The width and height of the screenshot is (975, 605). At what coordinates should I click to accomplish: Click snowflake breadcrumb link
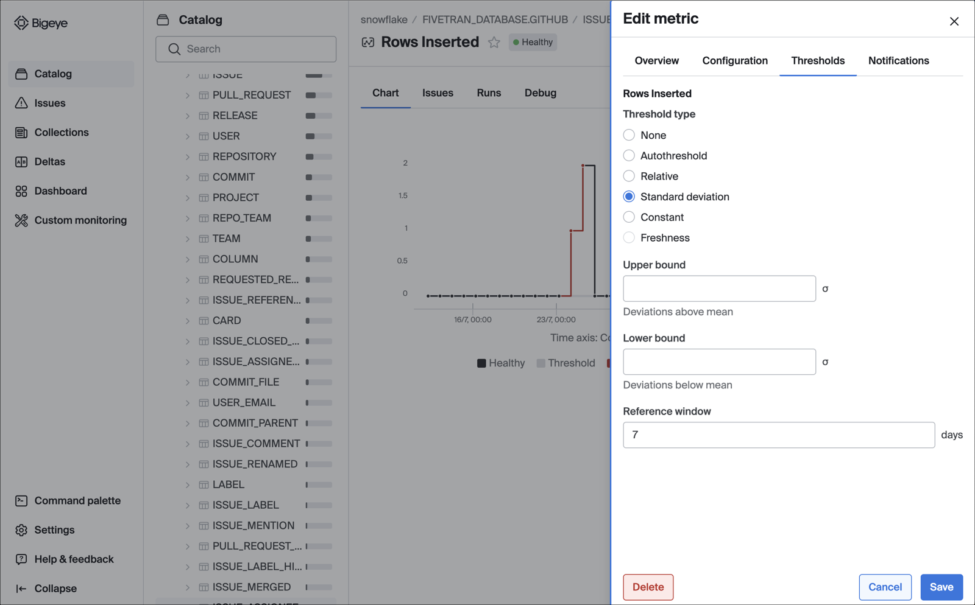pos(384,19)
